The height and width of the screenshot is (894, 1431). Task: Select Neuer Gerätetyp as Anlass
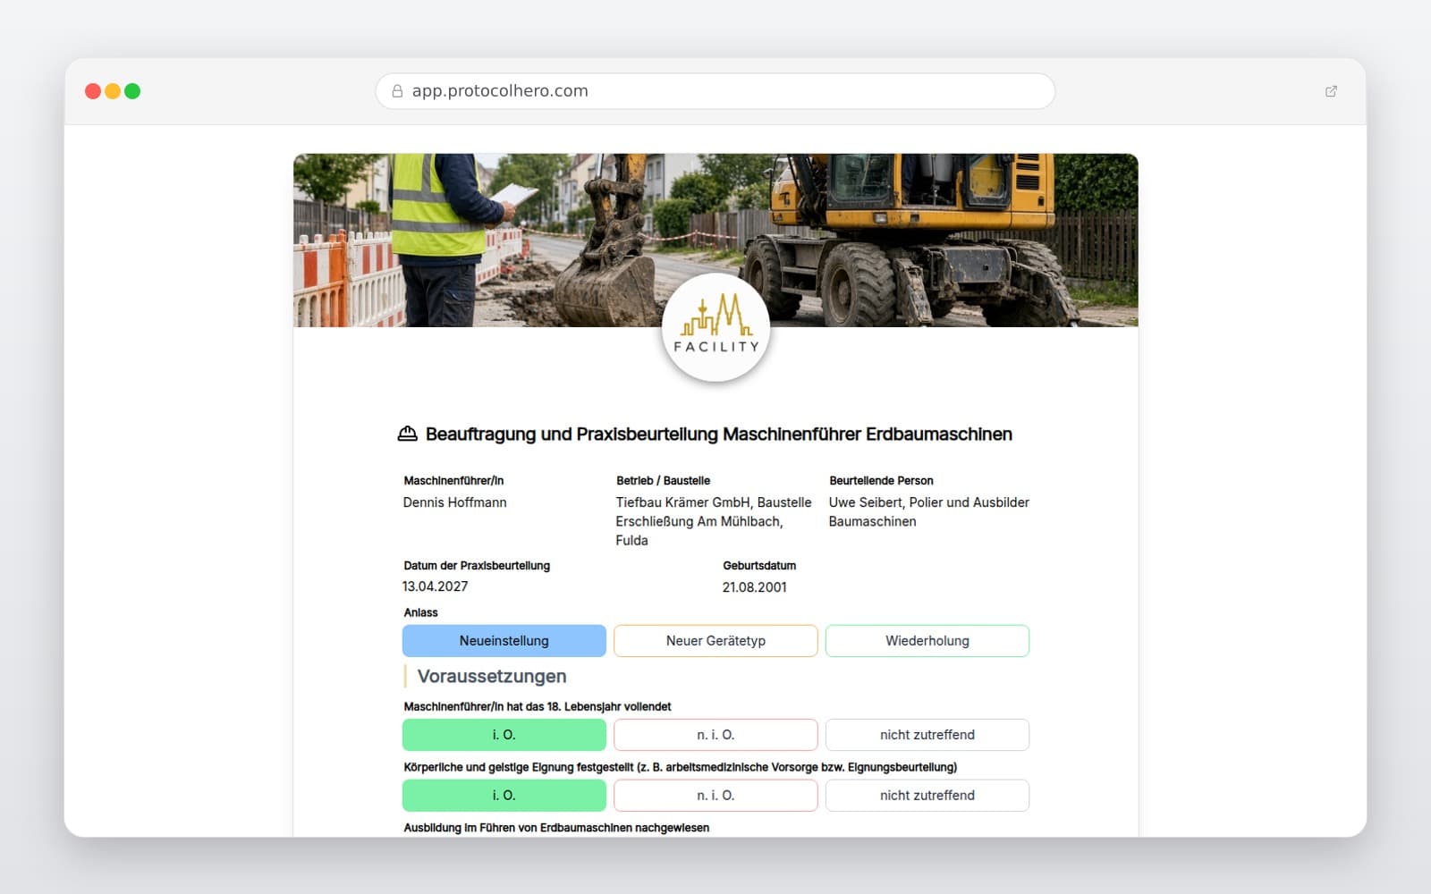(x=715, y=641)
